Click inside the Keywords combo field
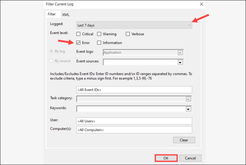The width and height of the screenshot is (246, 165). [x=134, y=109]
